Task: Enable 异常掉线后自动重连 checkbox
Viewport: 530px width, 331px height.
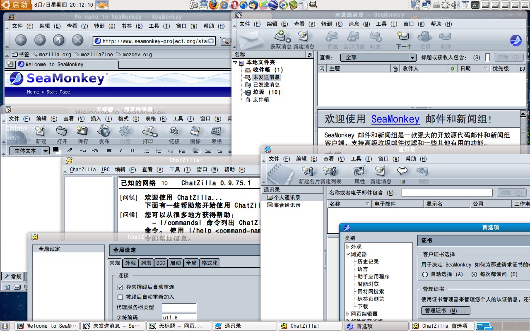Action: 120,287
